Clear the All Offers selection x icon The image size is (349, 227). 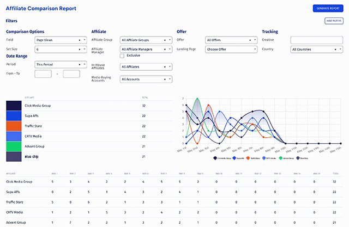click(x=249, y=40)
